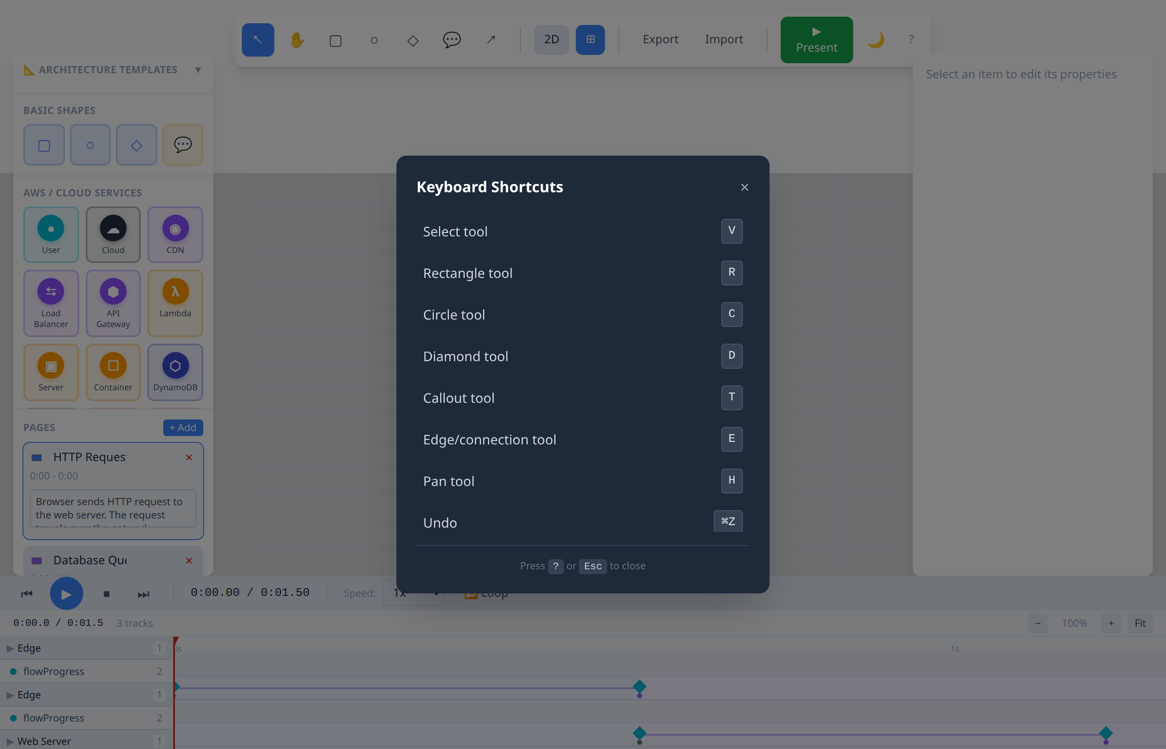Click the V key for Select tool
The height and width of the screenshot is (749, 1166).
point(731,231)
